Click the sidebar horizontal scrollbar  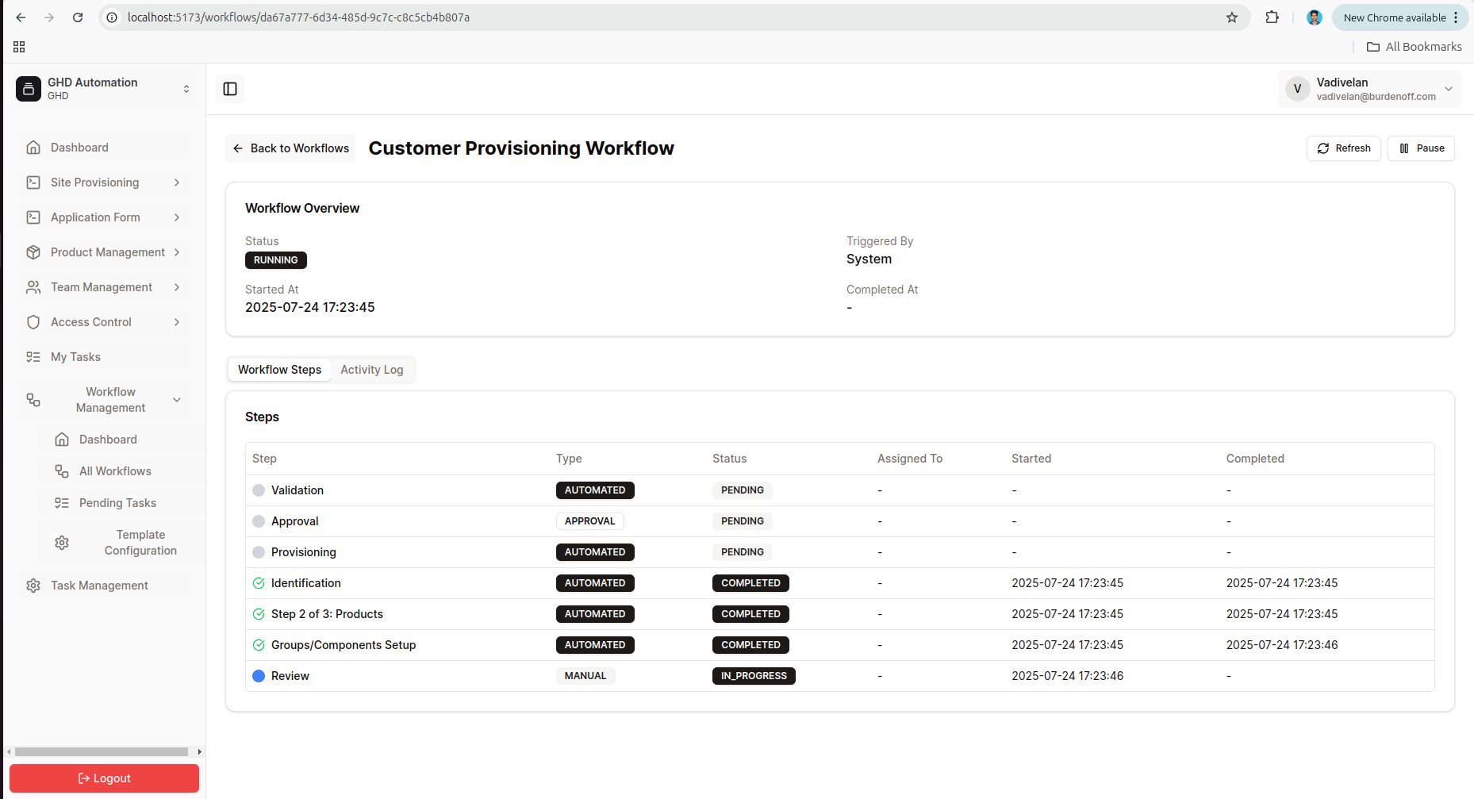coord(102,751)
